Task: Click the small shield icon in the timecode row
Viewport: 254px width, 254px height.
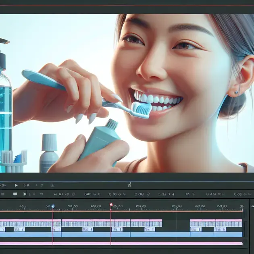Action: [x=73, y=194]
